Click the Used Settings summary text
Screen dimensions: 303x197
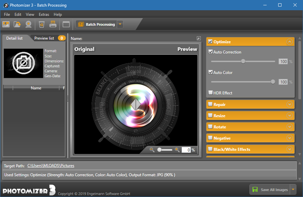(90, 175)
